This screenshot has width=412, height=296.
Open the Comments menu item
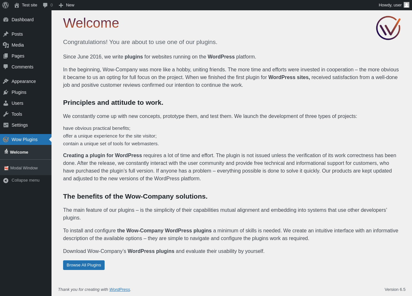tap(22, 67)
